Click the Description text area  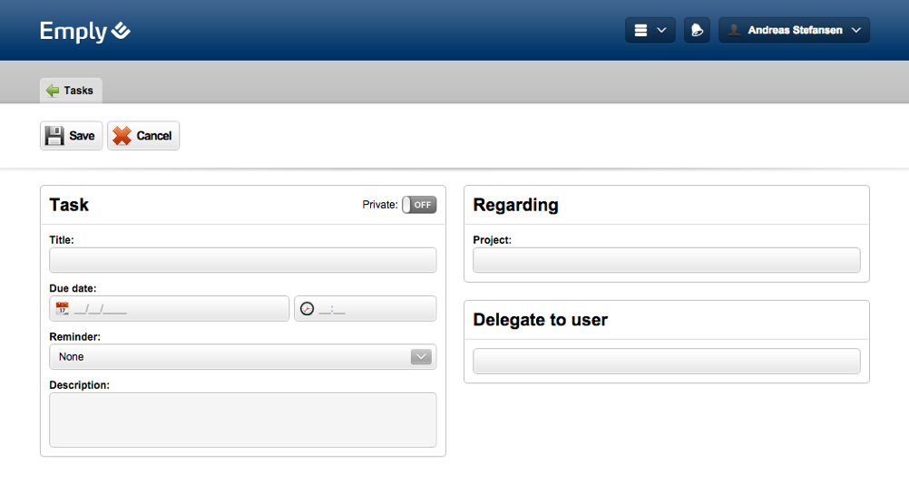pyautogui.click(x=242, y=420)
